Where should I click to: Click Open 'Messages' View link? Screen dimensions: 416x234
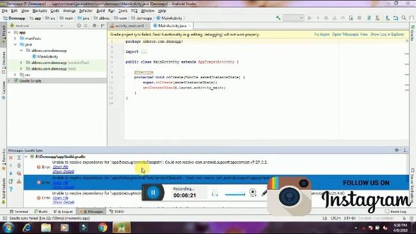coord(350,34)
